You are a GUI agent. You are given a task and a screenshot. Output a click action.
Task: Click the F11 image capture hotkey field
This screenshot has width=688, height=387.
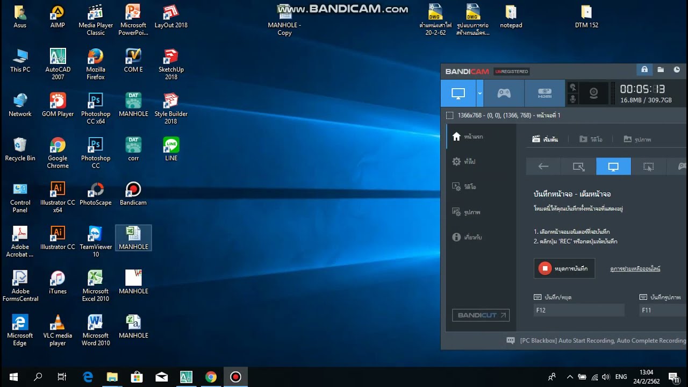click(663, 310)
